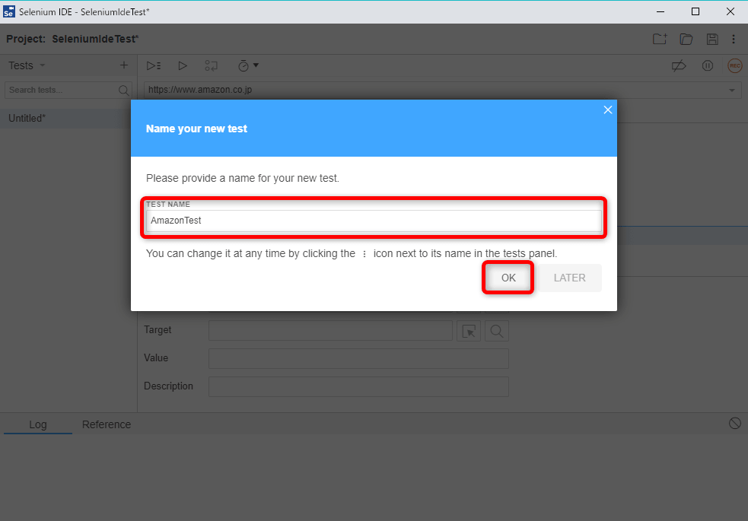Screen dimensions: 748x521
Task: Click the find target in page icon
Action: 497,331
